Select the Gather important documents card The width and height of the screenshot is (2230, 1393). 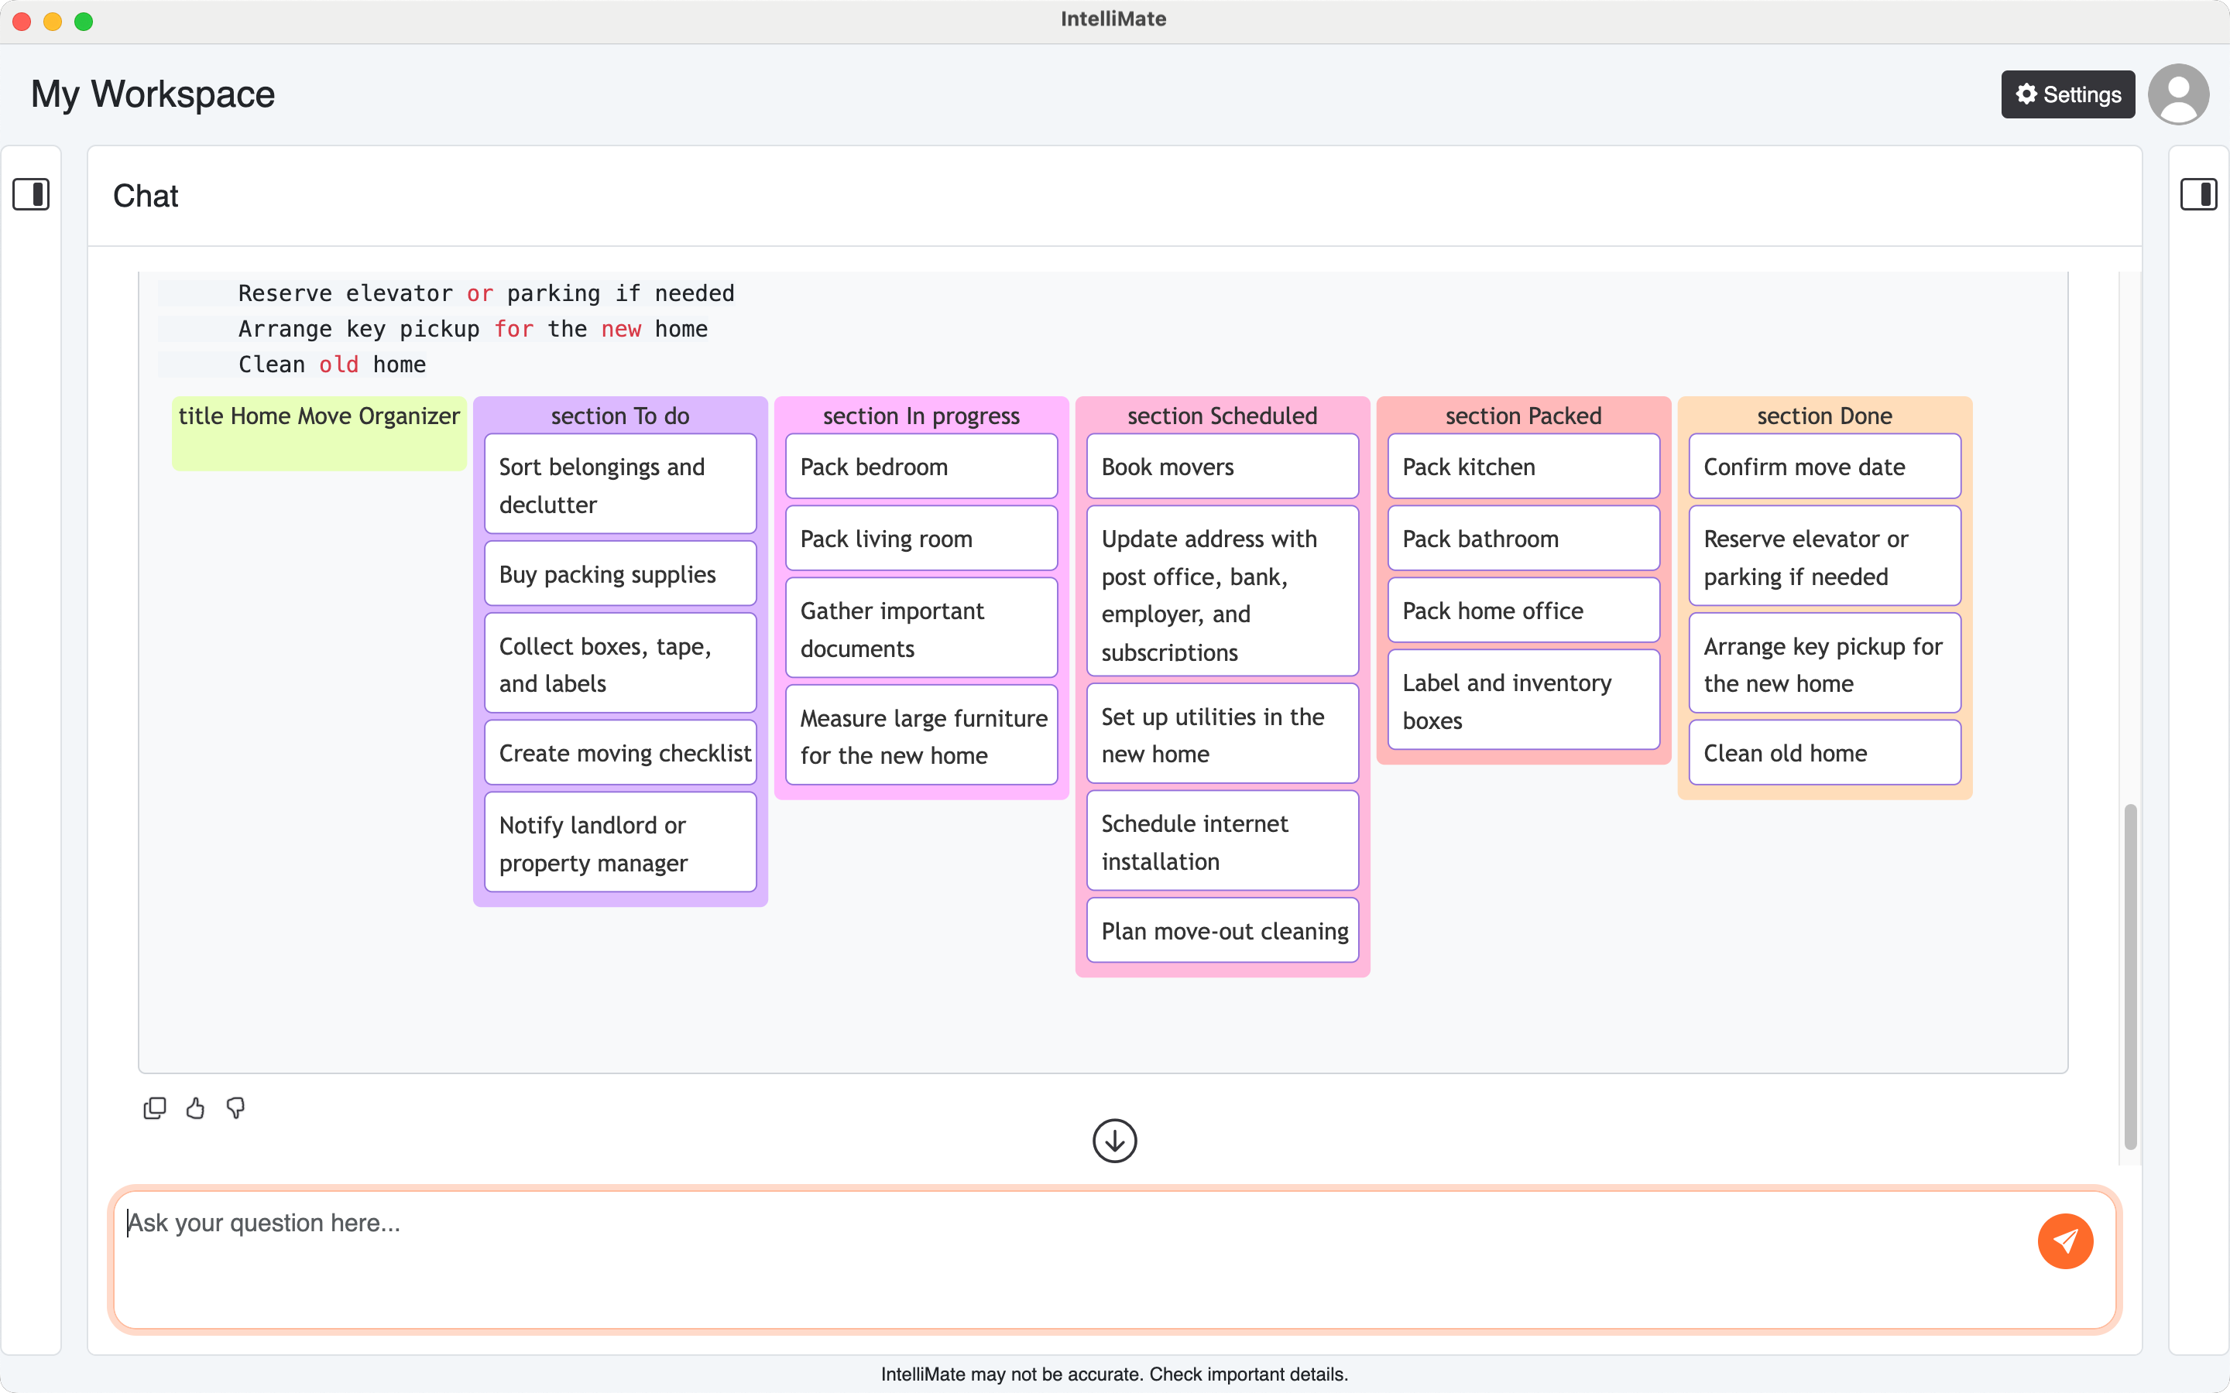[x=921, y=628]
